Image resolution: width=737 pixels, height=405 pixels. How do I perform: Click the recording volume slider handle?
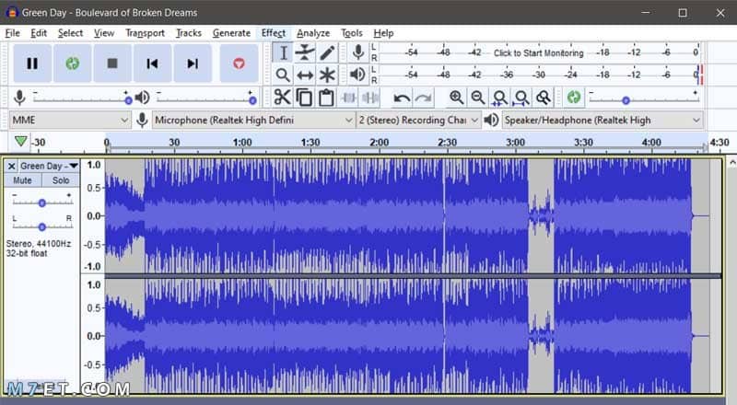[128, 100]
